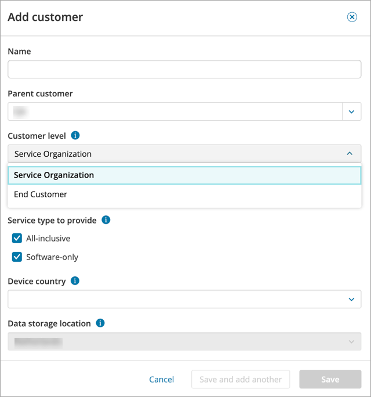Collapse Customer level list using up chevron
Viewport: 371px width, 397px height.
tap(350, 154)
